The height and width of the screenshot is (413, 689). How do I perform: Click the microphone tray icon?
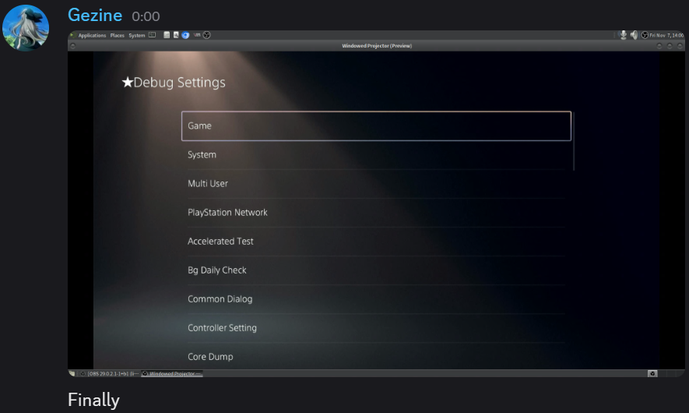click(623, 35)
